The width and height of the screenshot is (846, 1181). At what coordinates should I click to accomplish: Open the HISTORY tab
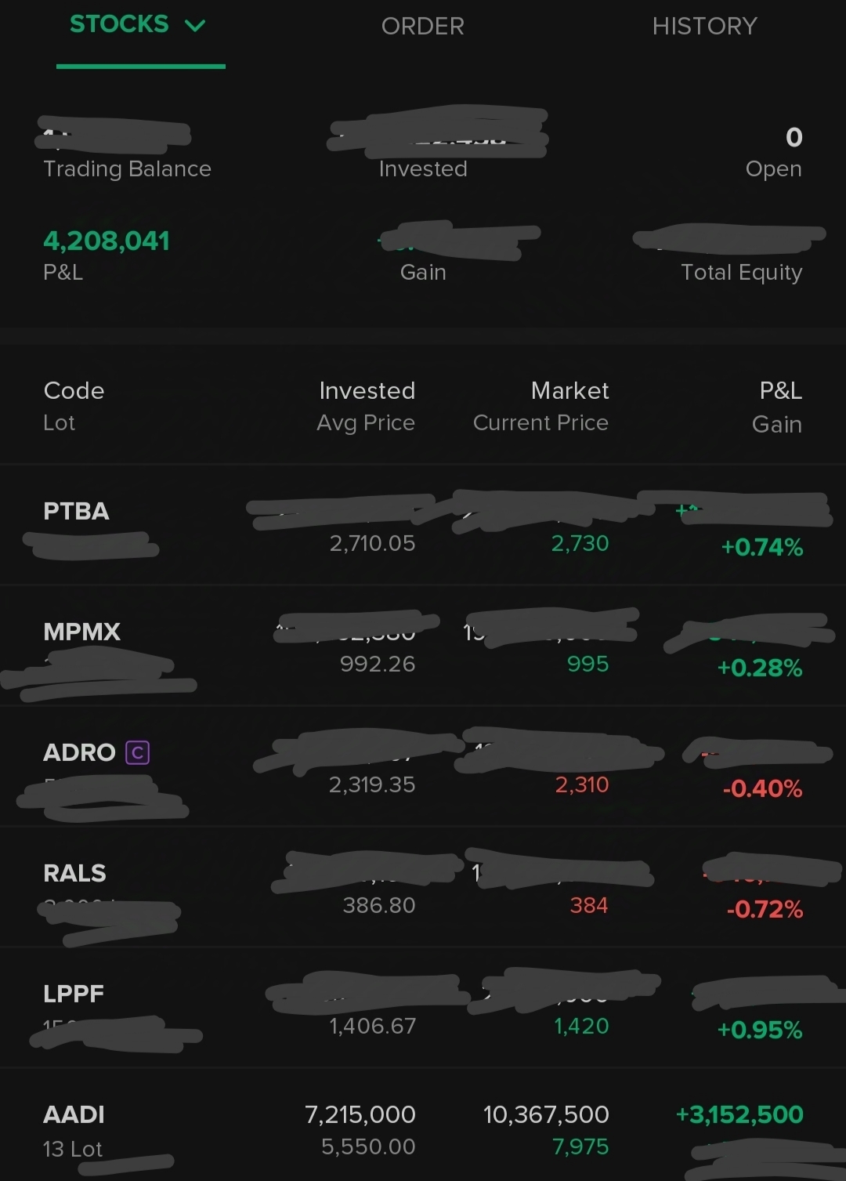pyautogui.click(x=704, y=27)
